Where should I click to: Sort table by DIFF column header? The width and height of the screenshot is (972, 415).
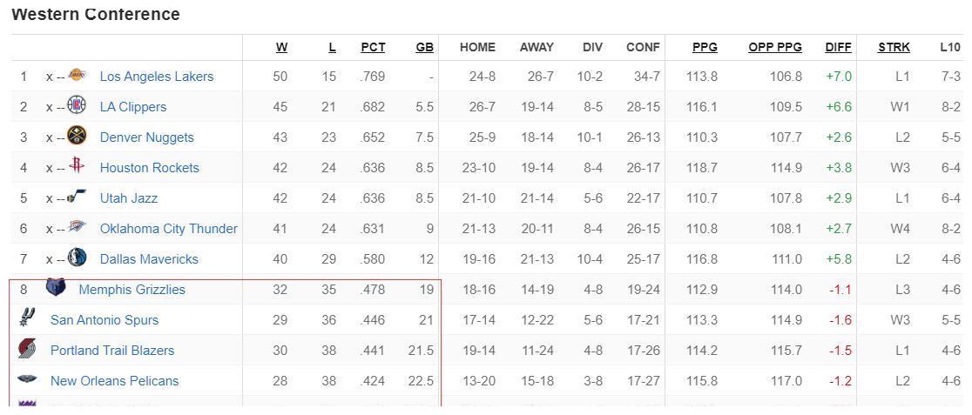pos(839,47)
